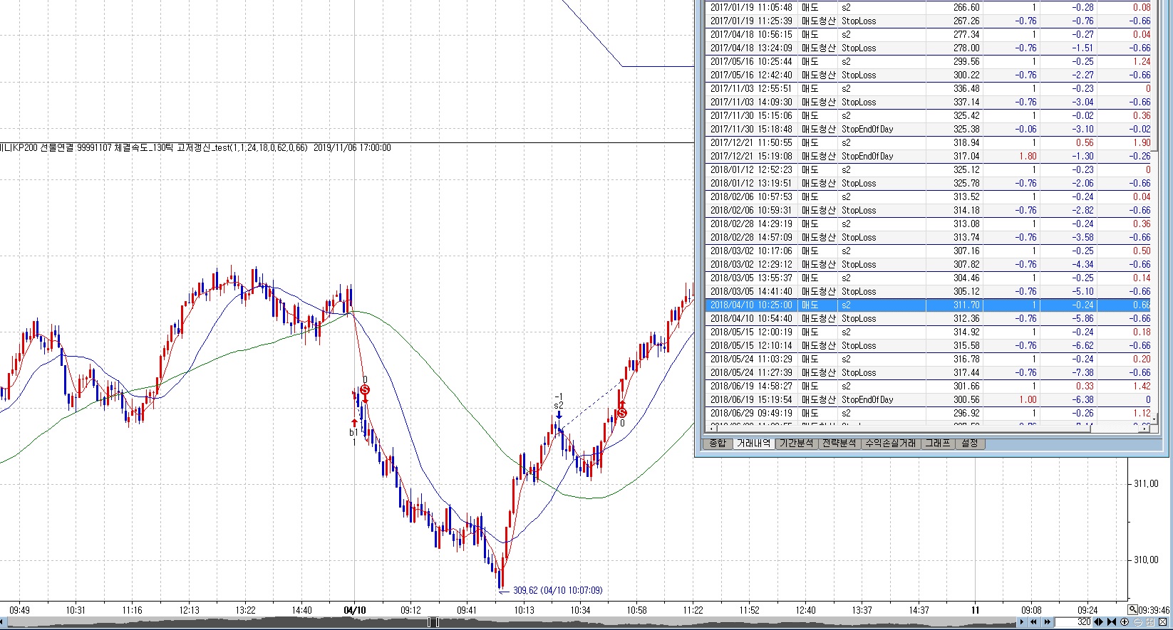Image resolution: width=1173 pixels, height=630 pixels.
Task: Click the grid layout icon
Action: point(1149,622)
